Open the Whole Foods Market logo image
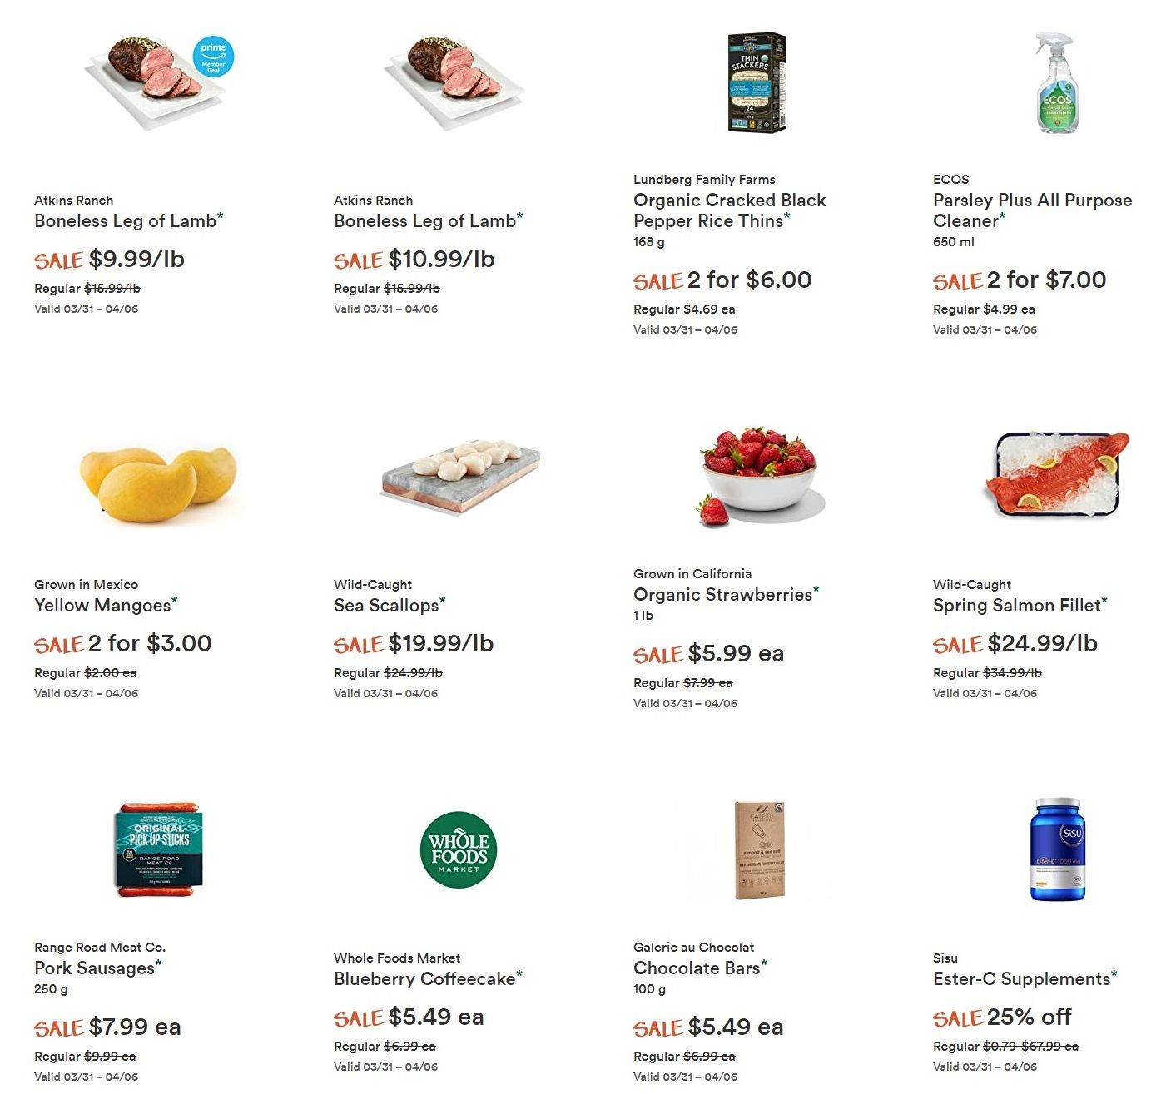Screen dimensions: 1176x1119 (459, 849)
